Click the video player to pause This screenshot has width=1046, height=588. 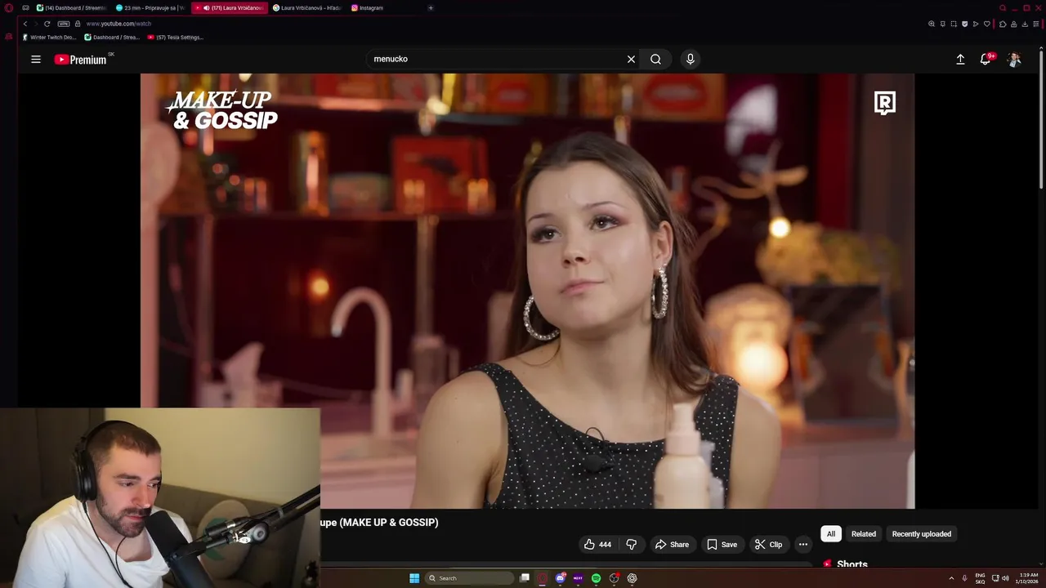click(527, 291)
